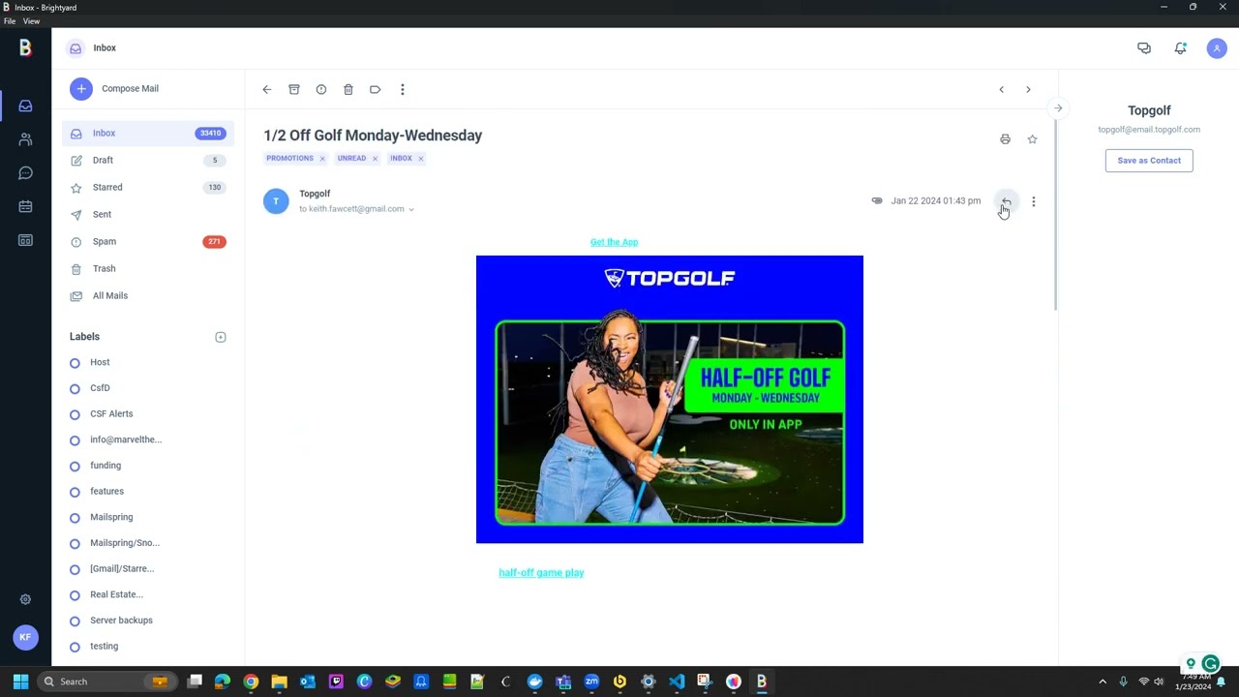Screen dimensions: 1239x697
Task: Apply a label using tag icon
Action: point(376,89)
